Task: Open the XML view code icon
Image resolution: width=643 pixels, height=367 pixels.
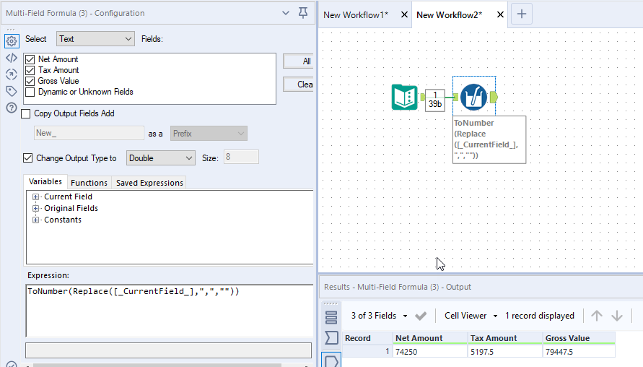Action: coord(12,58)
